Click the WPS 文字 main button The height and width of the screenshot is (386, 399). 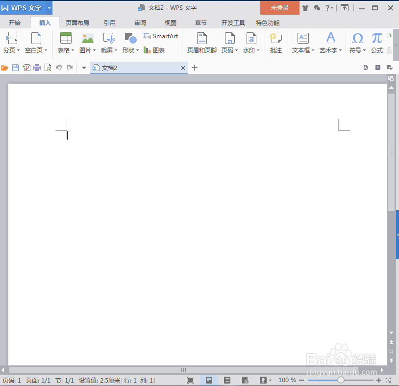pos(23,8)
